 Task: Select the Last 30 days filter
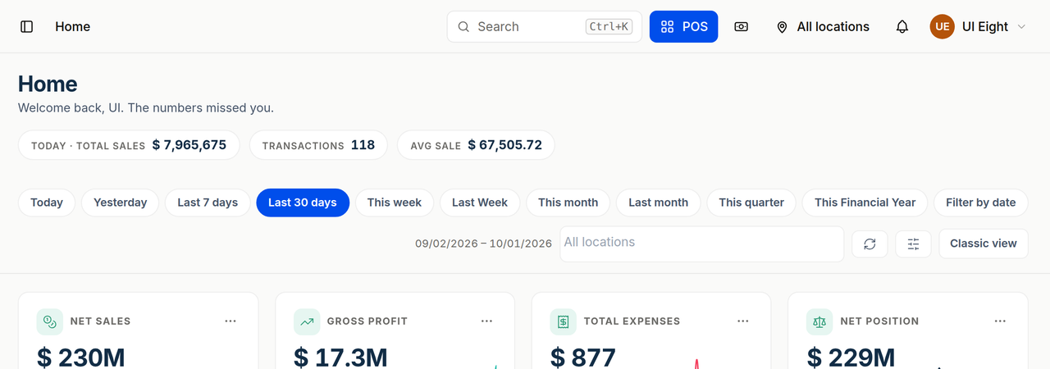pos(303,203)
